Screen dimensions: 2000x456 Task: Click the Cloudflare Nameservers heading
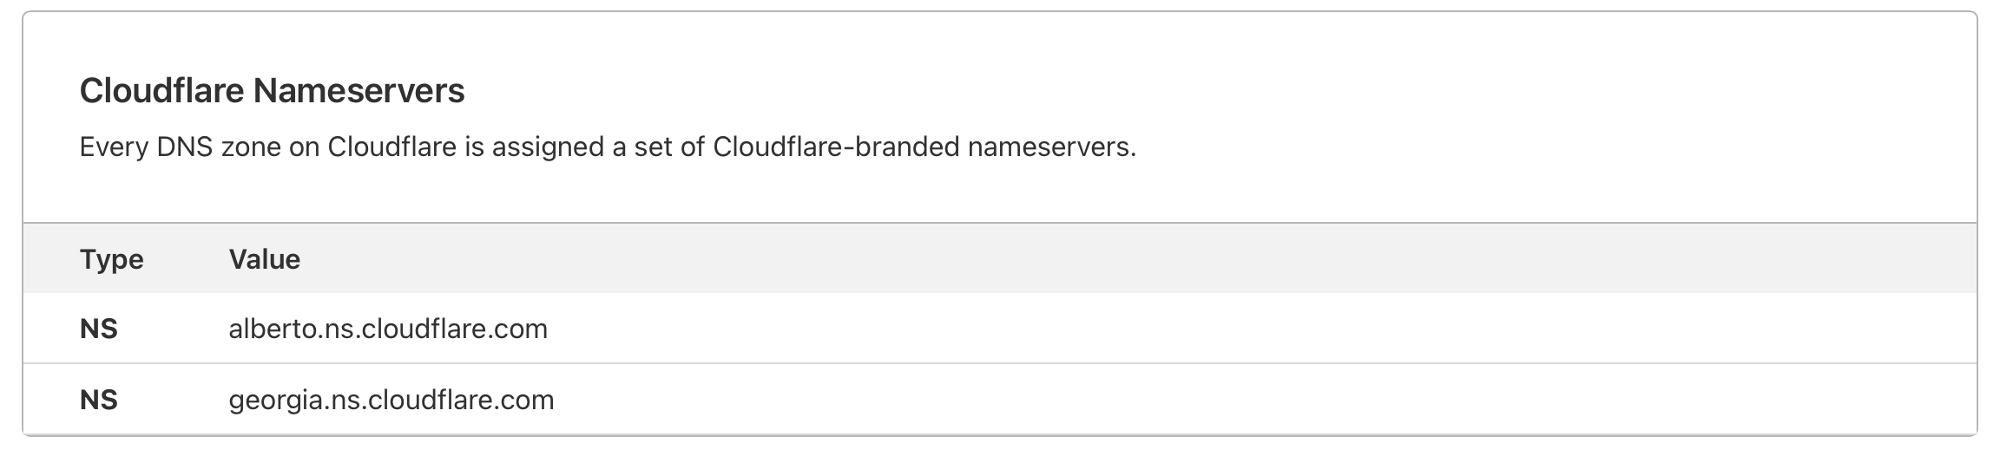[x=272, y=91]
